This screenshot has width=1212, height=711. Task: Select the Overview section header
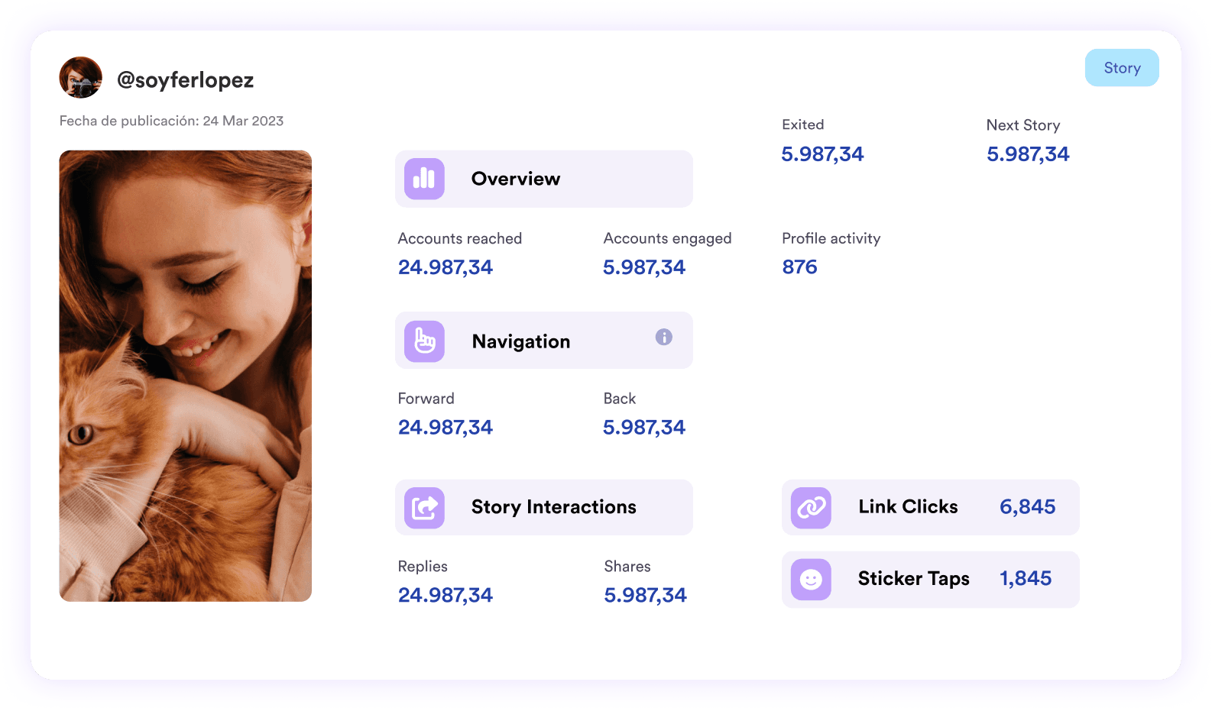tap(515, 179)
